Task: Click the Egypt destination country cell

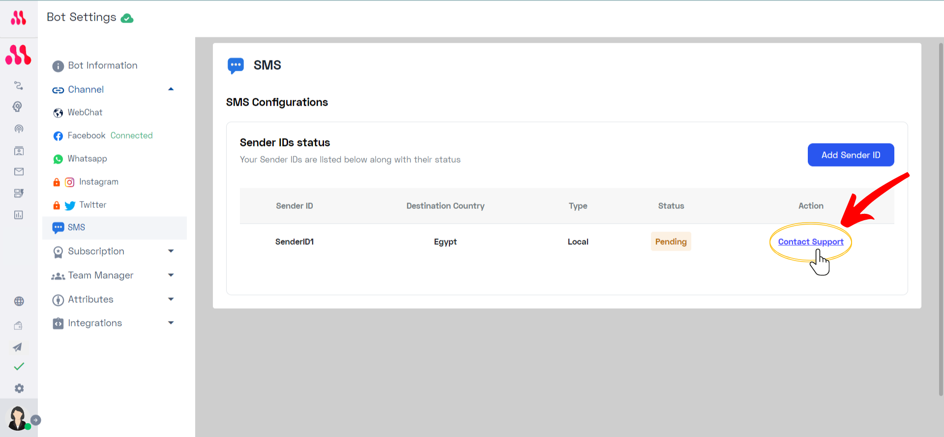Action: [x=445, y=242]
